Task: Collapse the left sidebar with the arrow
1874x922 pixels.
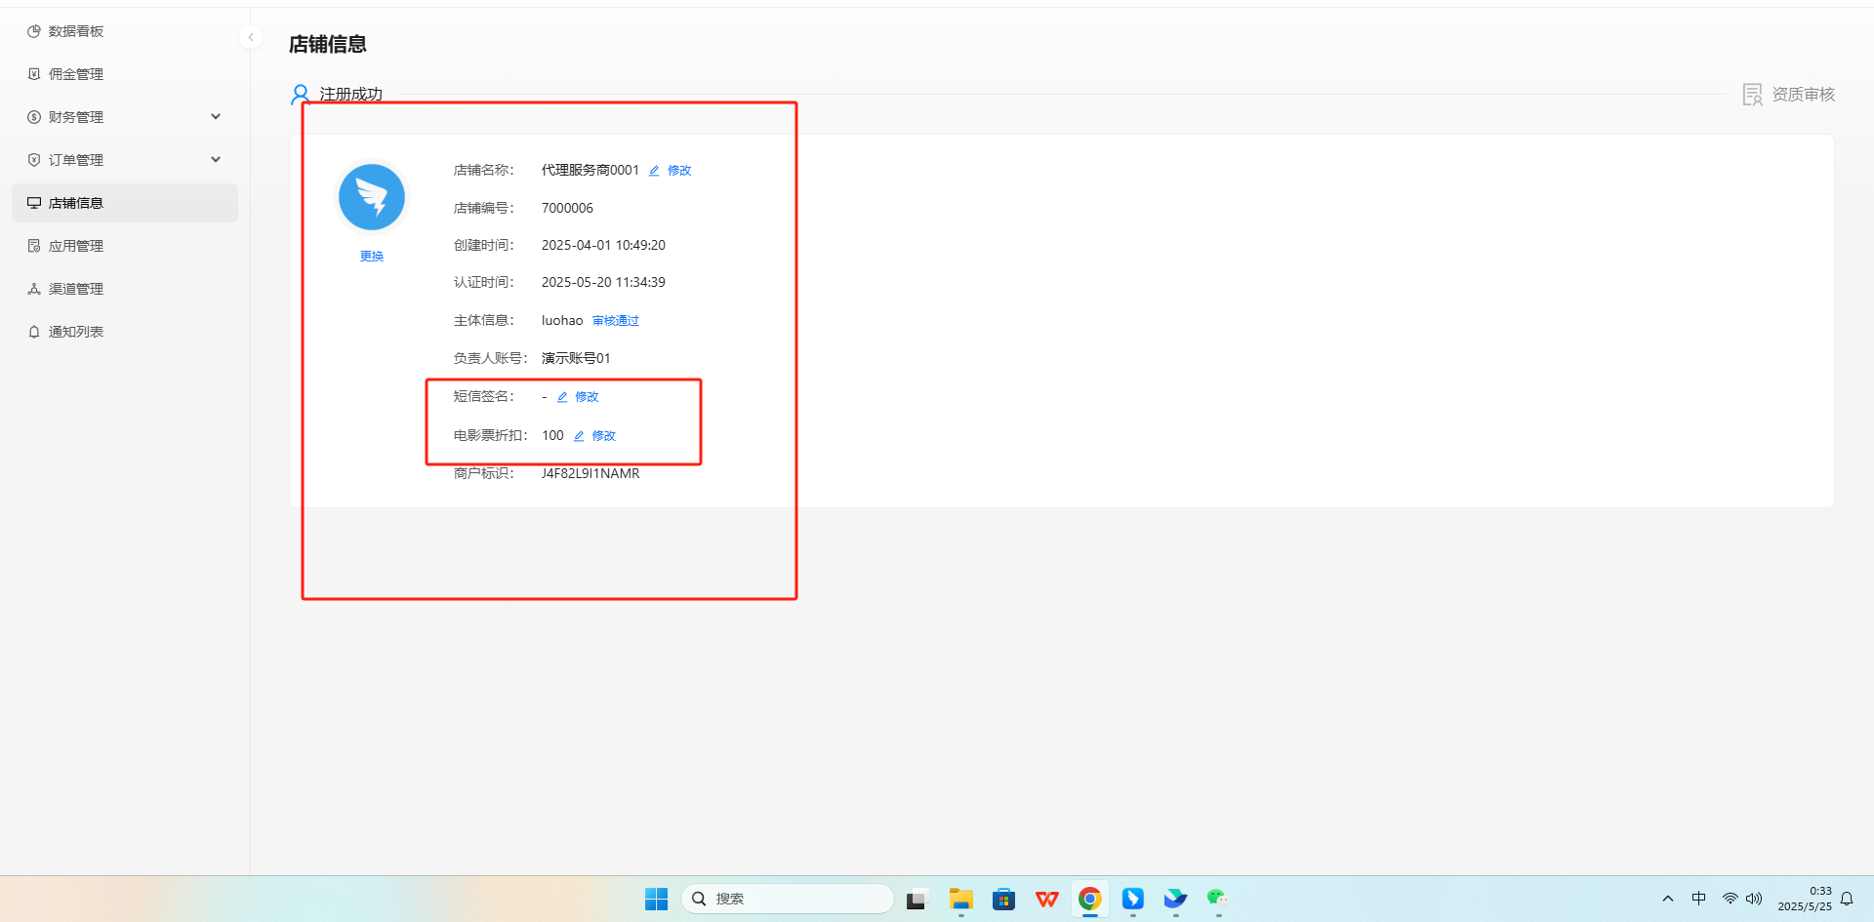Action: click(251, 37)
